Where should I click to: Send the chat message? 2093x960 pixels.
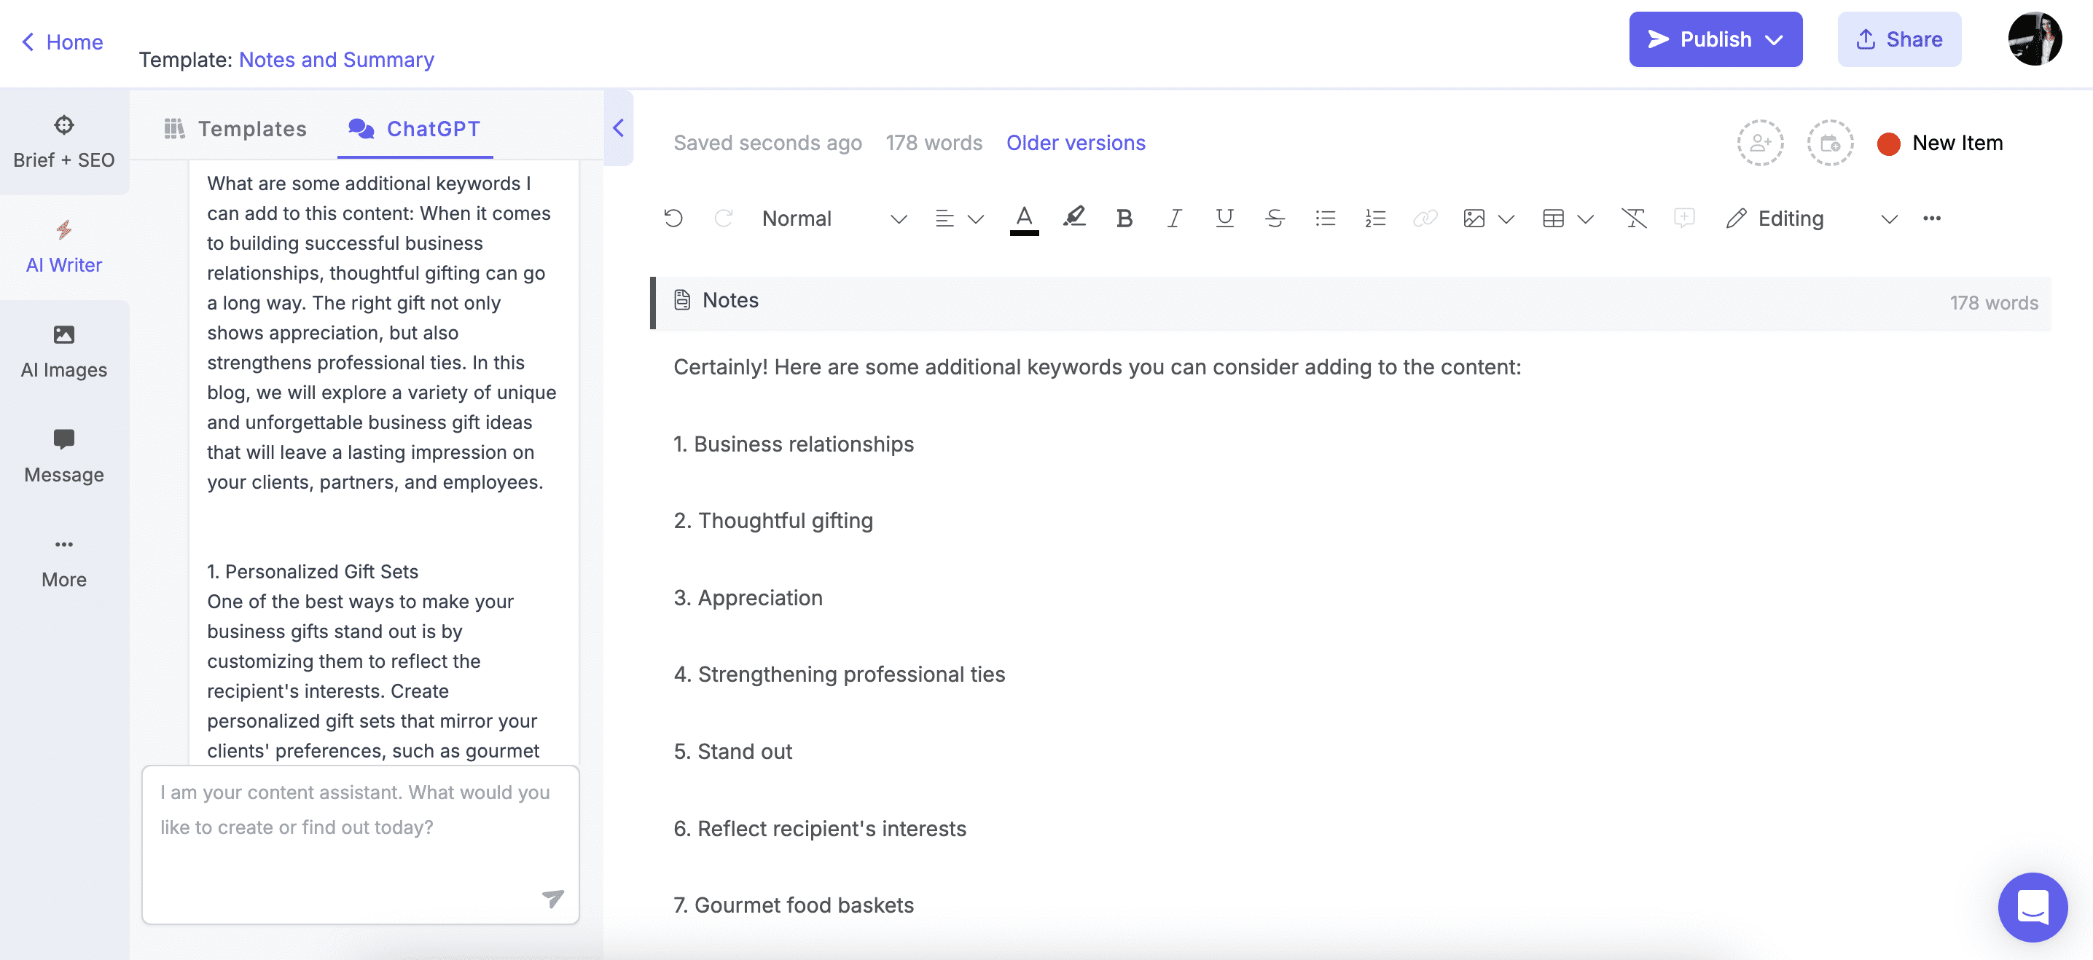[552, 898]
